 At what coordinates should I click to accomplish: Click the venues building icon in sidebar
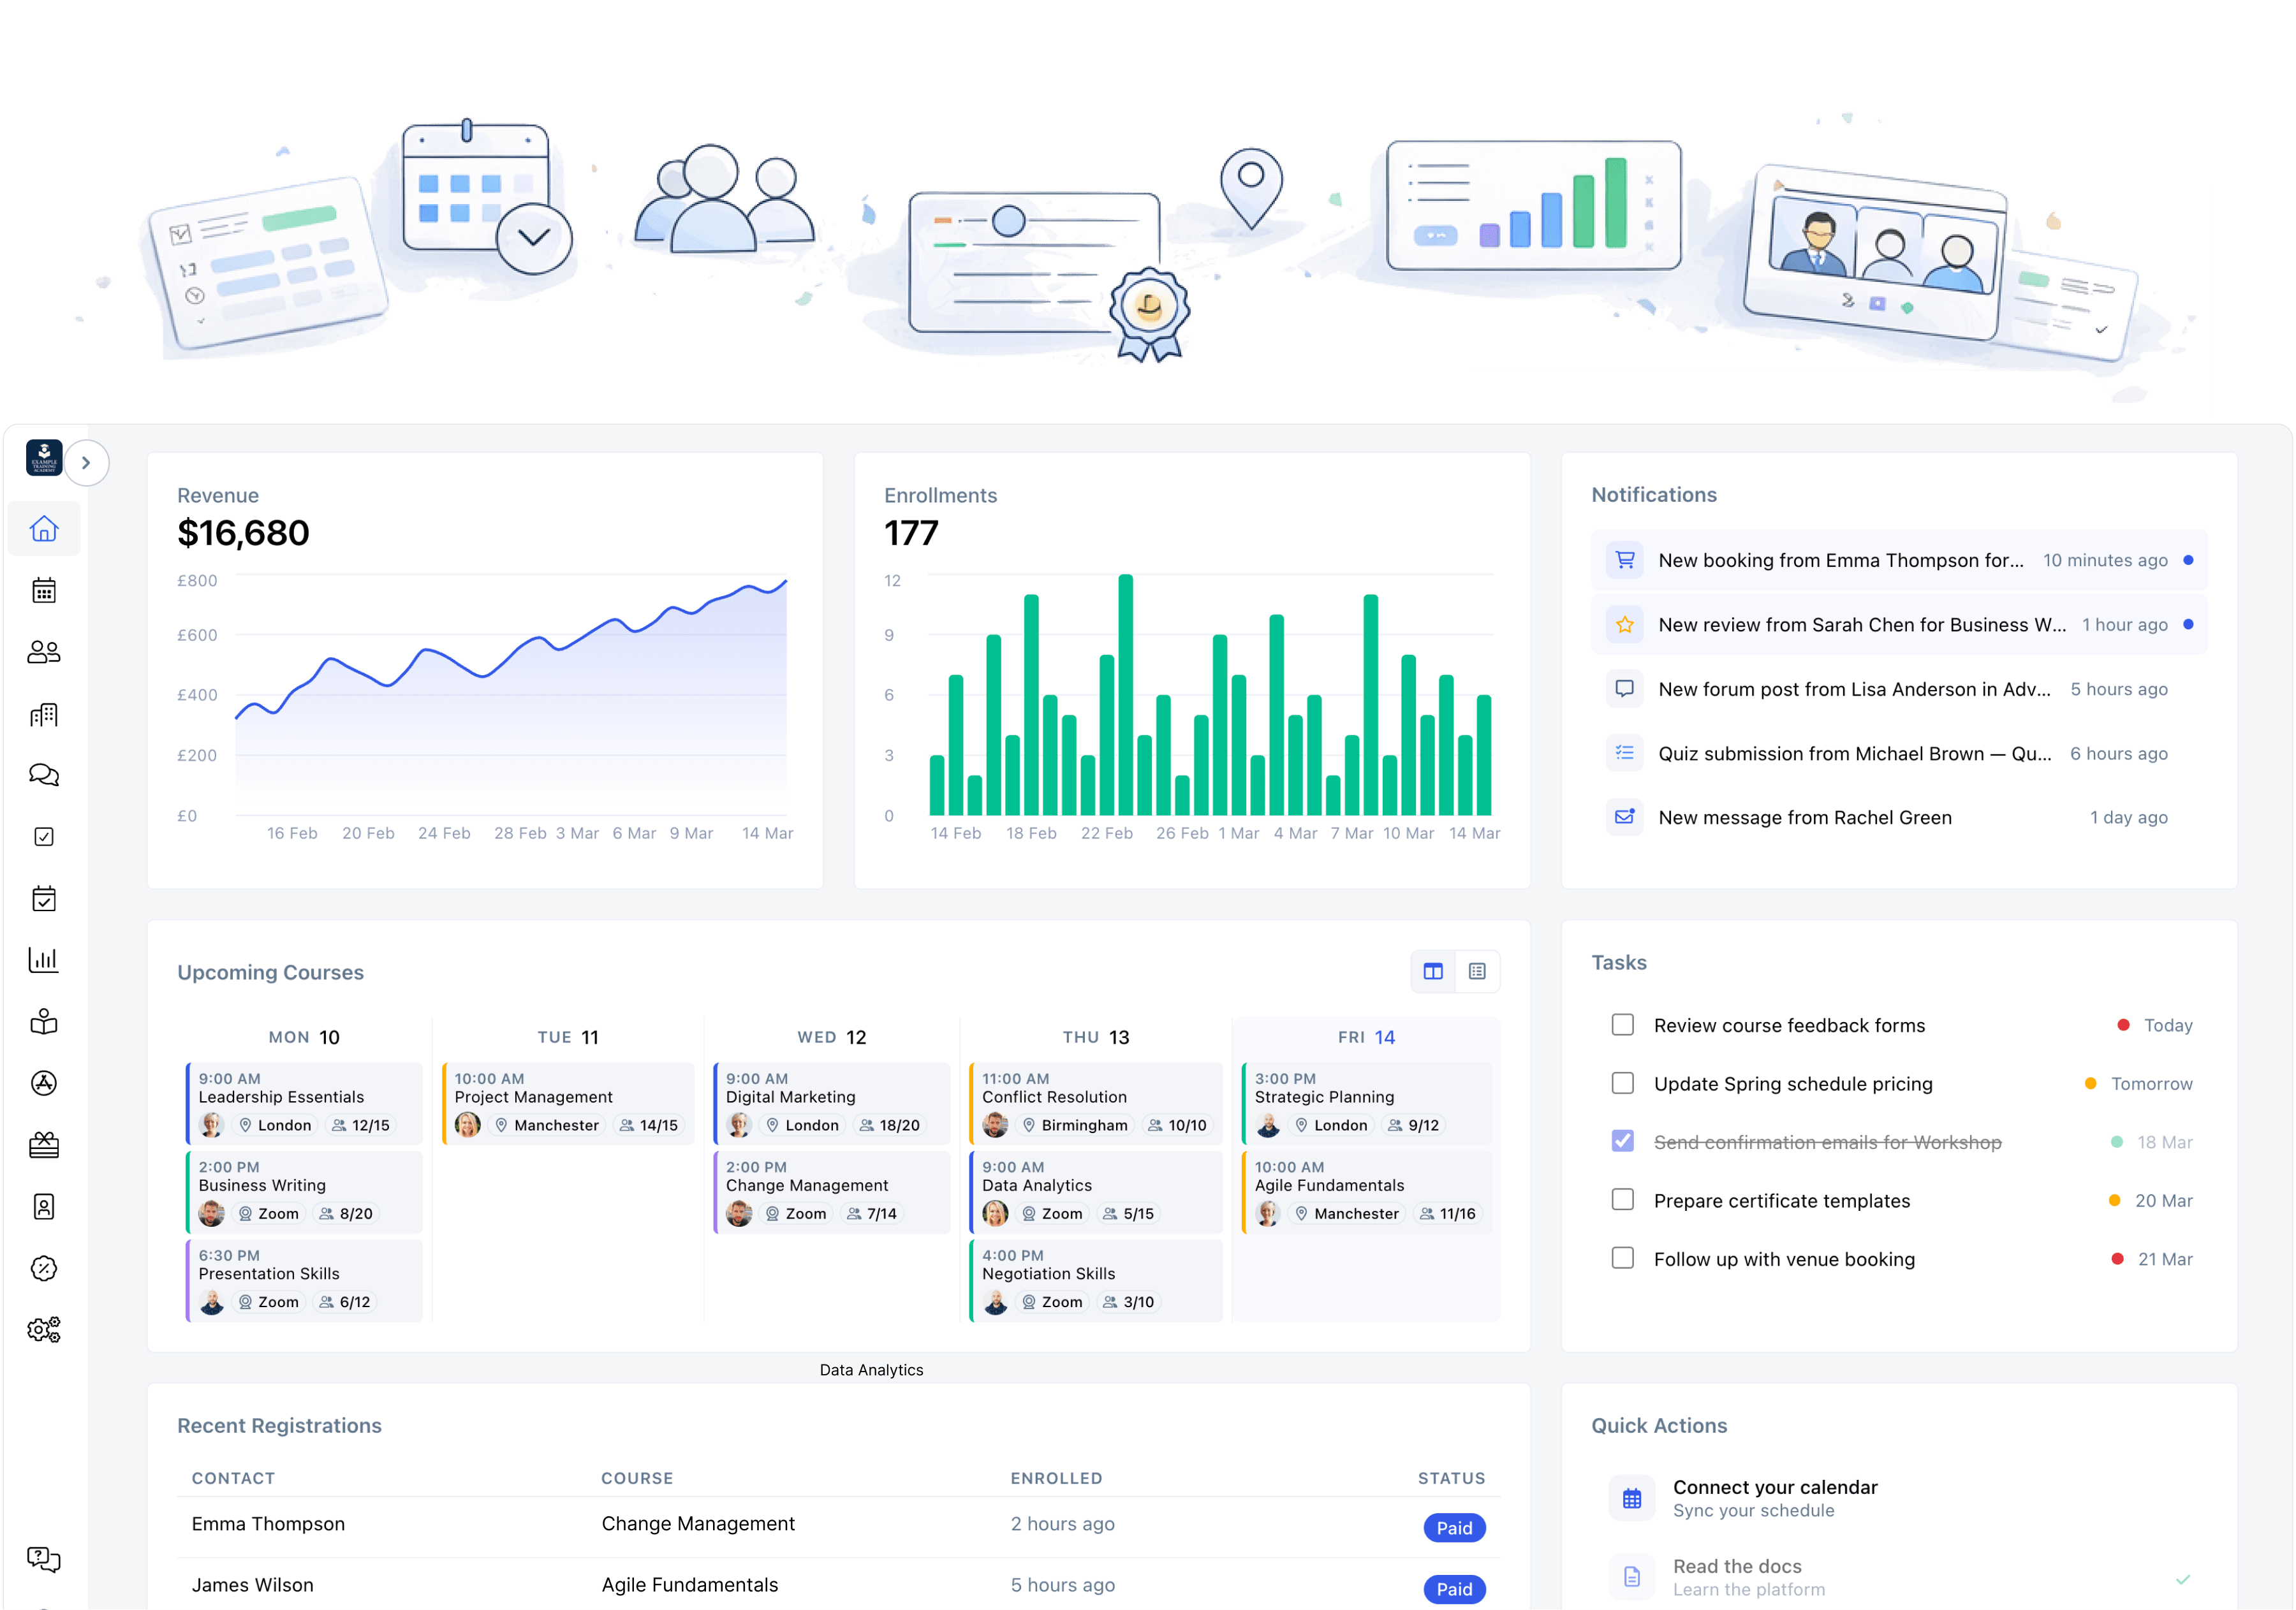(x=44, y=714)
